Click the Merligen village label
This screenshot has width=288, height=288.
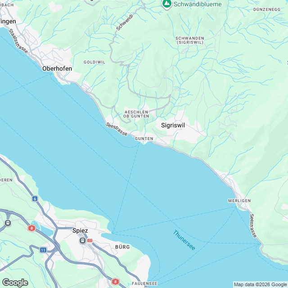[239, 201]
